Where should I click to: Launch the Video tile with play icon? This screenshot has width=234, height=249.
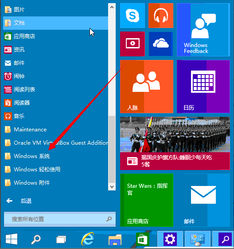[133, 44]
